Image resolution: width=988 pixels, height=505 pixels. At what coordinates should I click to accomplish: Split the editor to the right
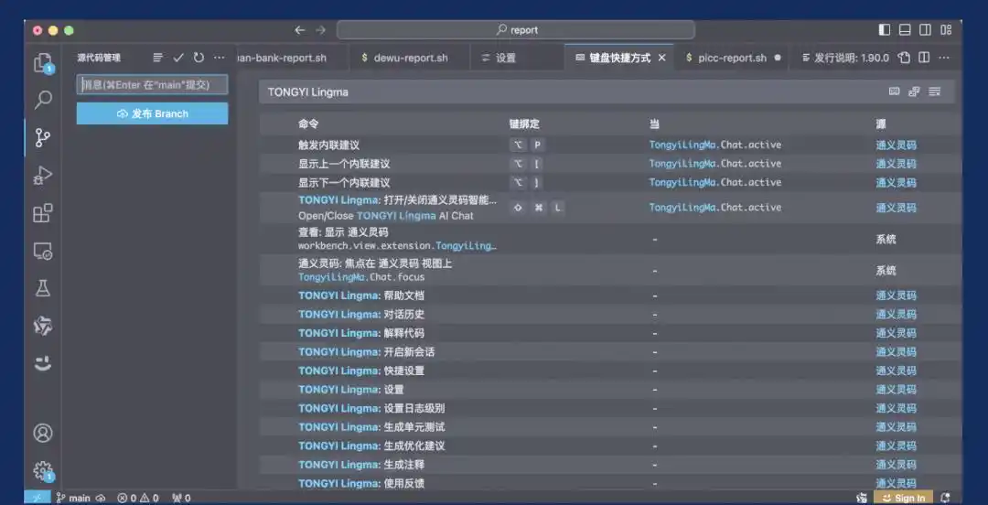point(924,58)
